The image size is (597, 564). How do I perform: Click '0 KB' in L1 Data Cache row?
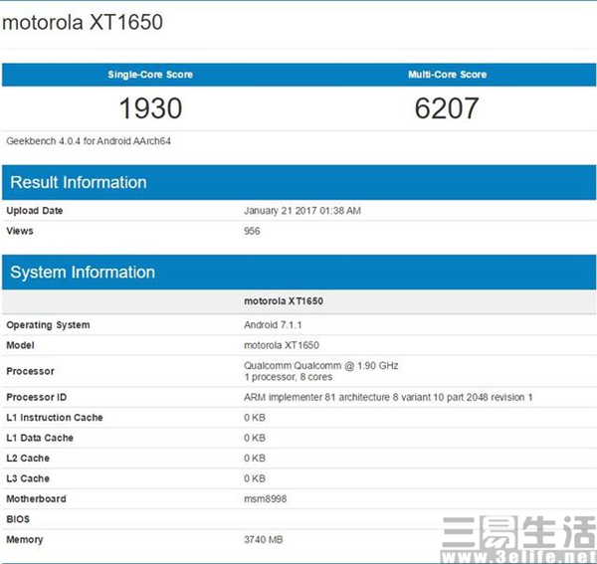pos(255,438)
